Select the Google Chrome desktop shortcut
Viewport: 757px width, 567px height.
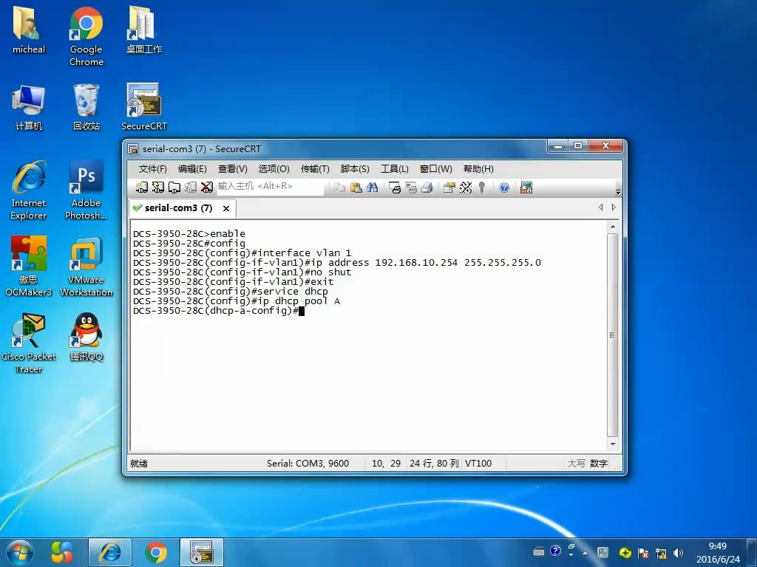86,36
